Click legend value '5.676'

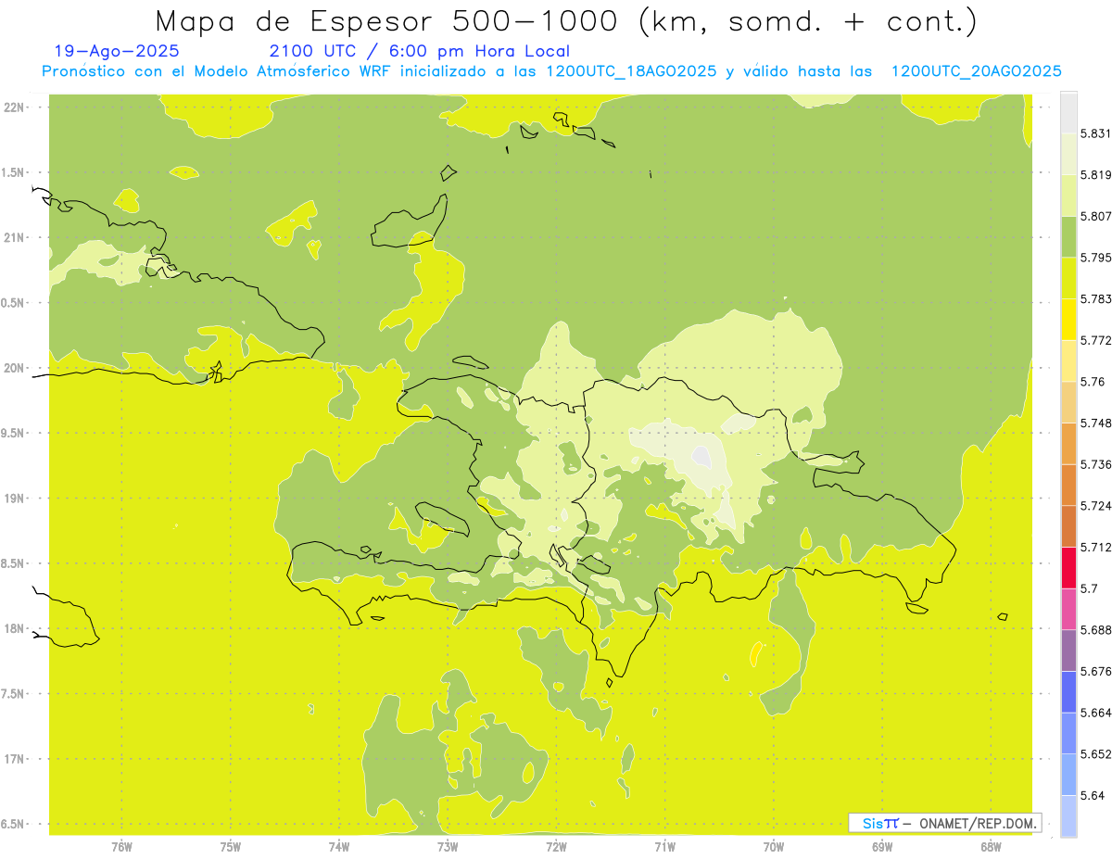[1095, 671]
